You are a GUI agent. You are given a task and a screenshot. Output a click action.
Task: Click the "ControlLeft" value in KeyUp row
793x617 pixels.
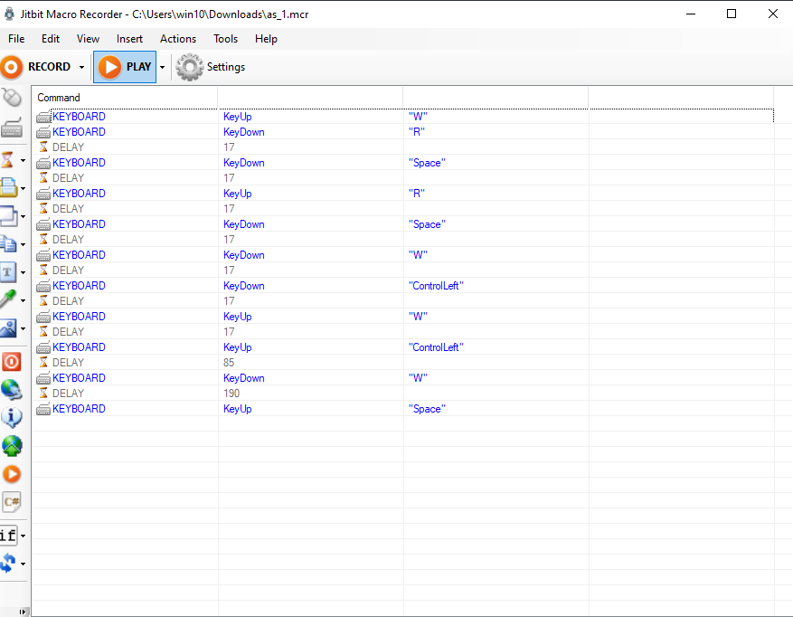pyautogui.click(x=436, y=347)
